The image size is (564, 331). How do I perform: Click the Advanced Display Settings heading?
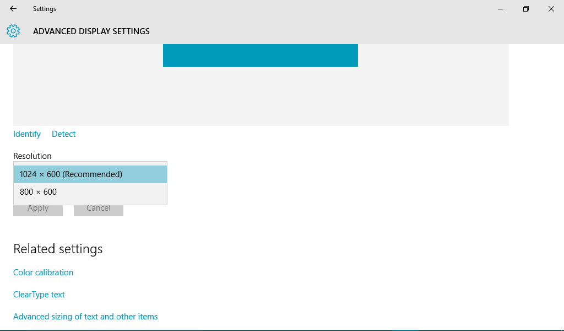click(91, 31)
